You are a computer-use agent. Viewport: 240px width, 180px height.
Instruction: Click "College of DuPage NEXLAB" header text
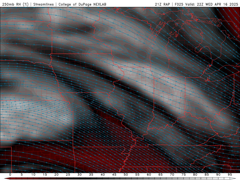coord(82,4)
